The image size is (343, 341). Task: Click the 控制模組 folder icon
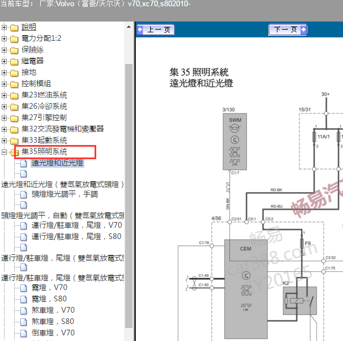(x=14, y=84)
